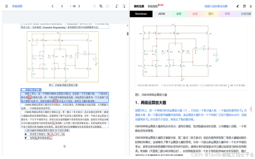Viewport: 255px width, 159px height.
Task: Click the parsed circuit image in results panel
Action: [x=179, y=53]
